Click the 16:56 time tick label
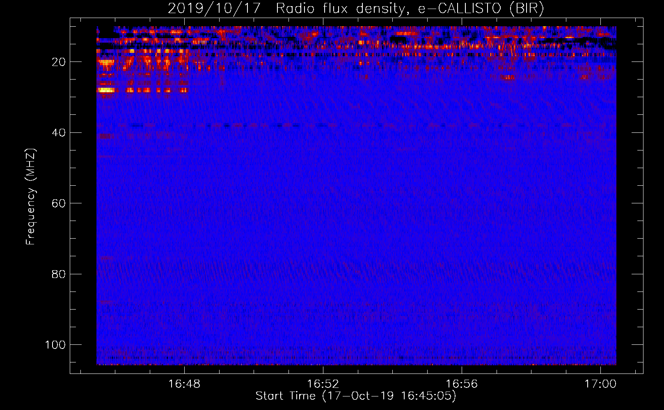Viewport: 664px width, 410px height. point(462,384)
